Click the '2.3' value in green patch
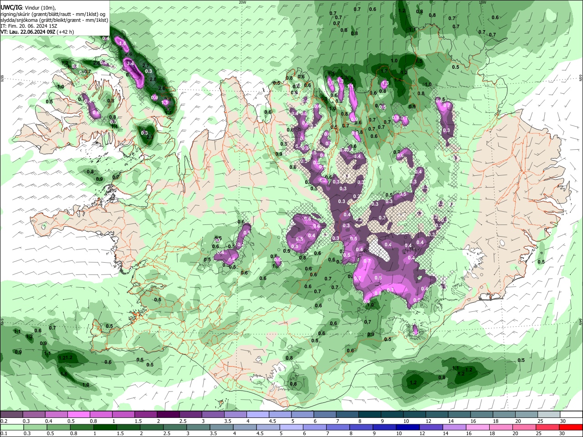 pyautogui.click(x=150, y=137)
